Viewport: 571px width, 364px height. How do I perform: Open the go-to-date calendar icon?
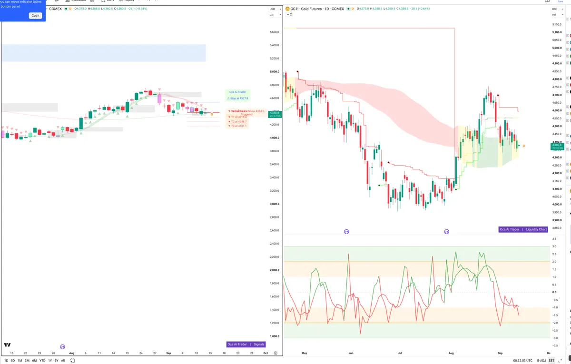(72, 361)
